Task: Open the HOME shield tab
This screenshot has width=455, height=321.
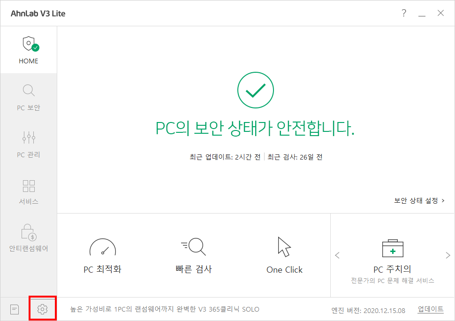Action: click(x=29, y=50)
